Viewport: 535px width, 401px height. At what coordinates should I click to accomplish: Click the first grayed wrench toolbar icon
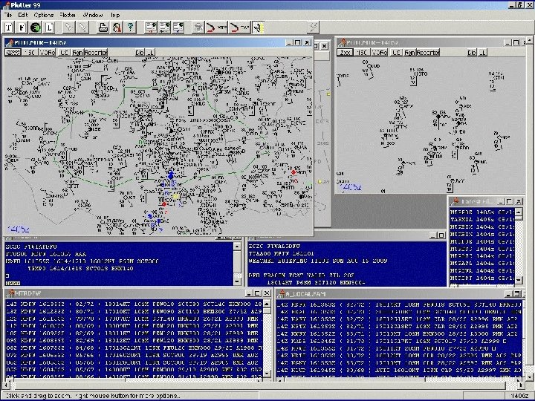(69, 27)
